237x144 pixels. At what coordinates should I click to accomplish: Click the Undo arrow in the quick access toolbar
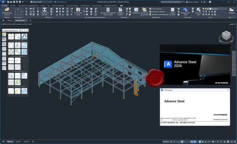[23, 2]
